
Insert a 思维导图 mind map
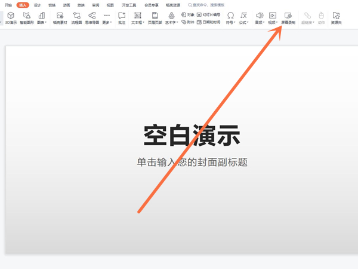point(92,17)
